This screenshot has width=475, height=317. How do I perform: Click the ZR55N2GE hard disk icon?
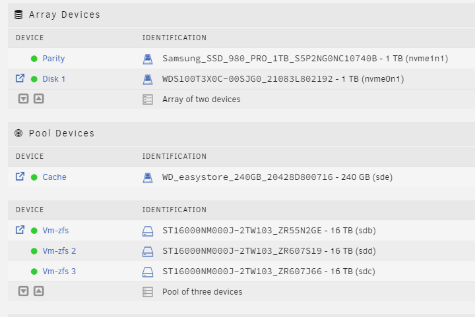148,231
